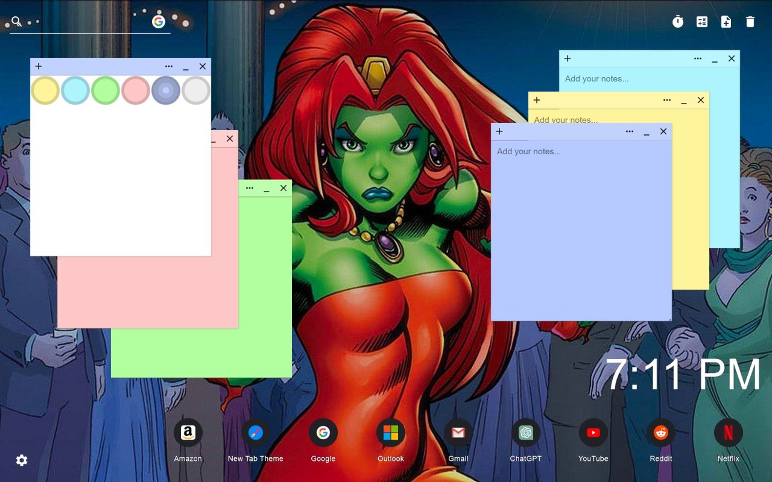
Task: Select Google search engine icon in search bar
Action: [x=159, y=22]
